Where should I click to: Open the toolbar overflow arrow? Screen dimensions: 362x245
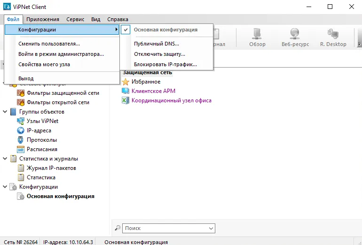(x=360, y=44)
